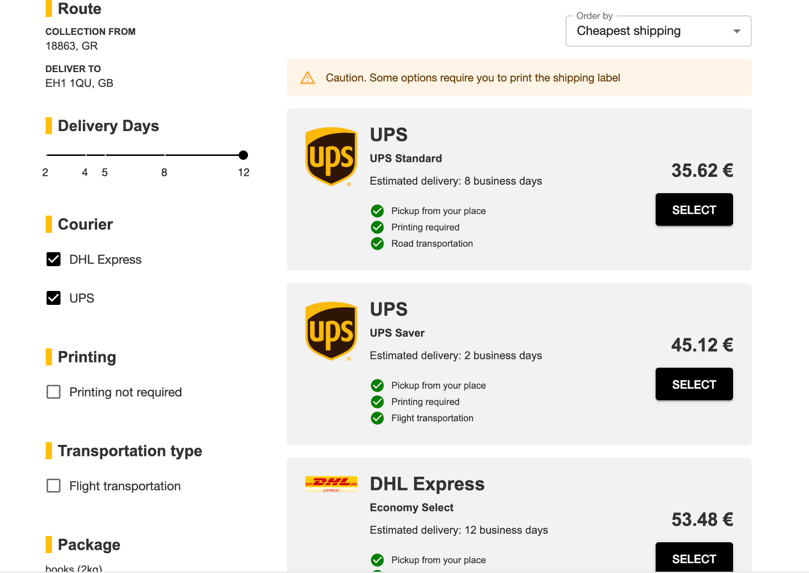Click the Delivery Days slider handle at 12
The width and height of the screenshot is (809, 573).
pyautogui.click(x=243, y=155)
